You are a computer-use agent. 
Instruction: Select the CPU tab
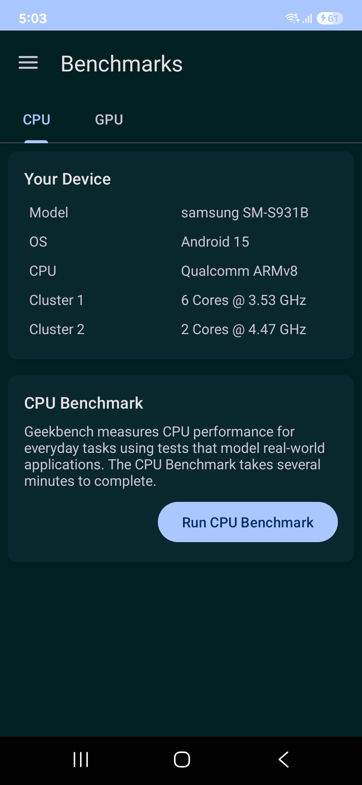(x=37, y=120)
